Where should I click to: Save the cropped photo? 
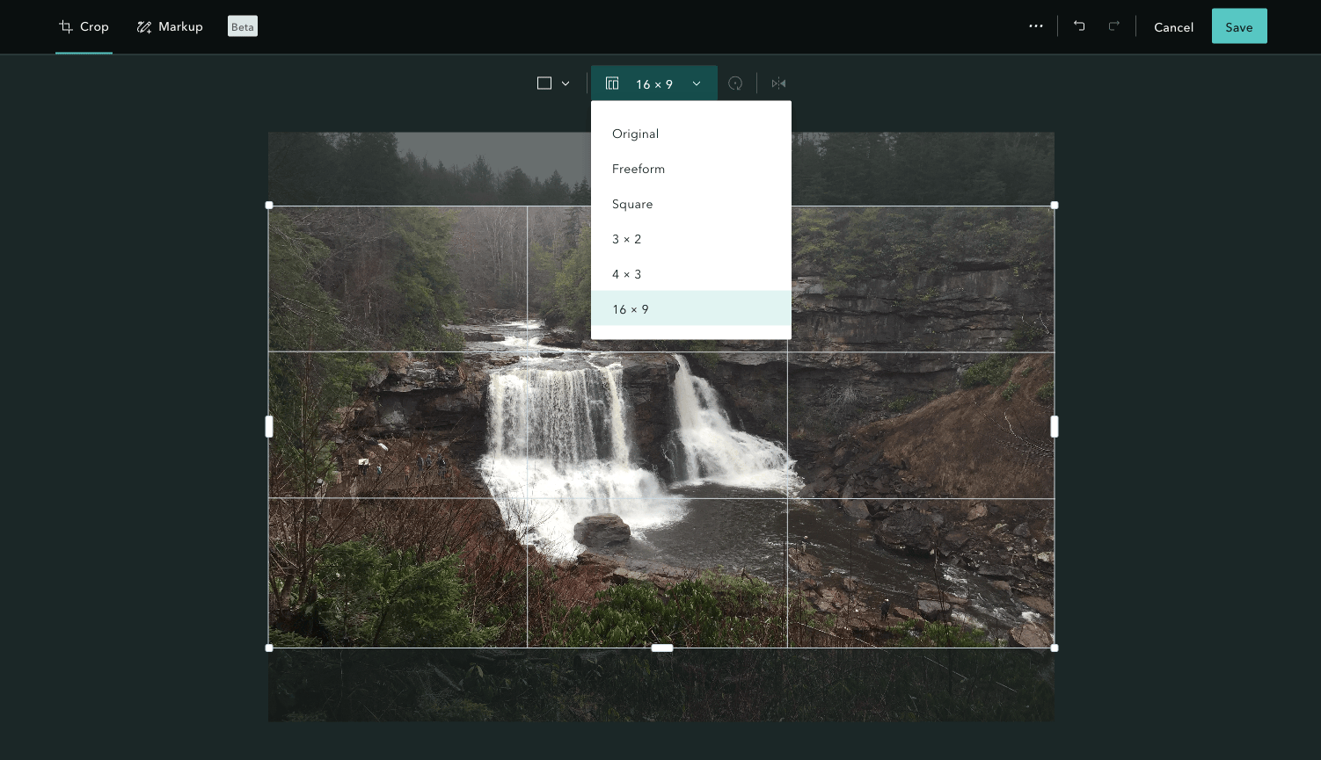[x=1239, y=26]
